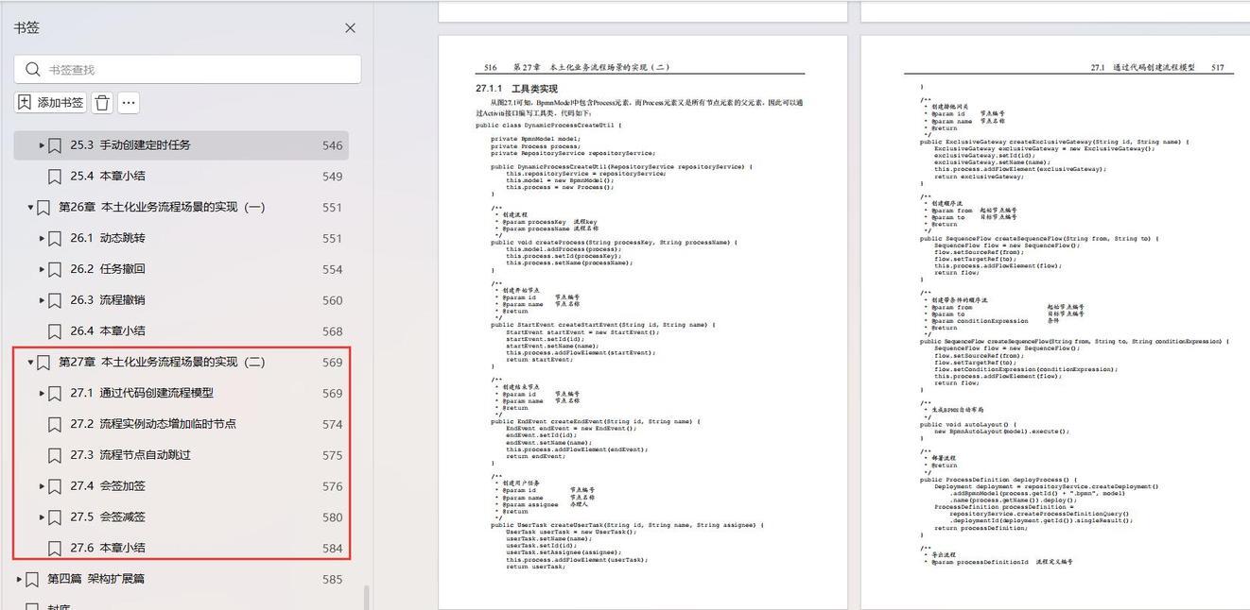Go to 27.1 通过代码创建流程模型
The height and width of the screenshot is (610, 1250).
coord(142,393)
